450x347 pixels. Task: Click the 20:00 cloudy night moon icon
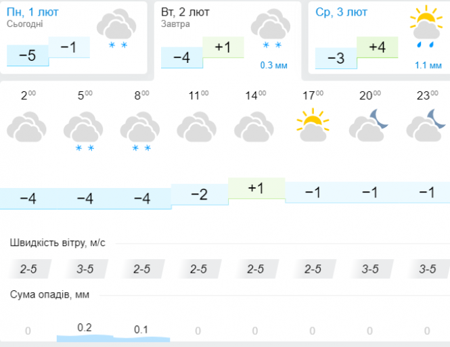tap(369, 126)
